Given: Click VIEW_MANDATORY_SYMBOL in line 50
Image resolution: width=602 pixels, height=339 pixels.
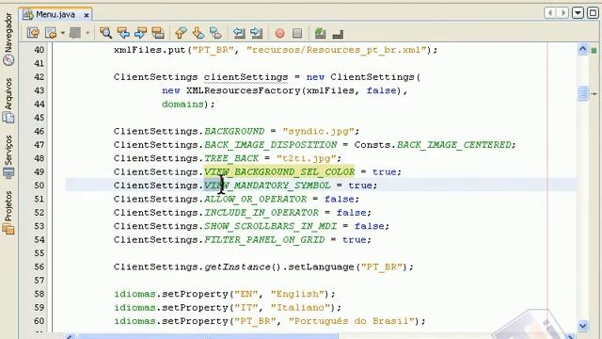Looking at the screenshot, I should coord(267,186).
